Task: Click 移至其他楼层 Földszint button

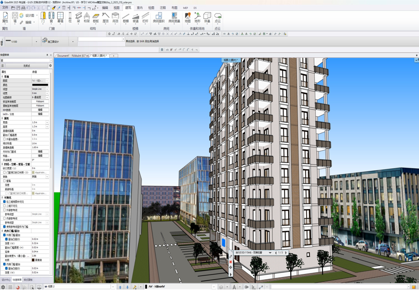Action: point(40,102)
